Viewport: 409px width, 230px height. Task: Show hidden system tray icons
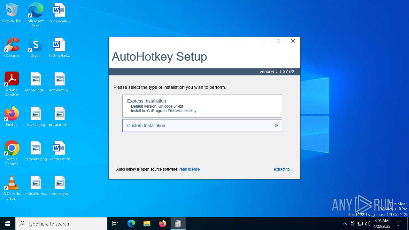click(x=344, y=224)
